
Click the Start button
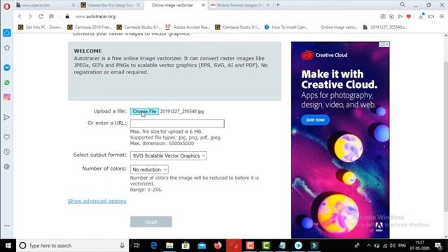point(151,222)
